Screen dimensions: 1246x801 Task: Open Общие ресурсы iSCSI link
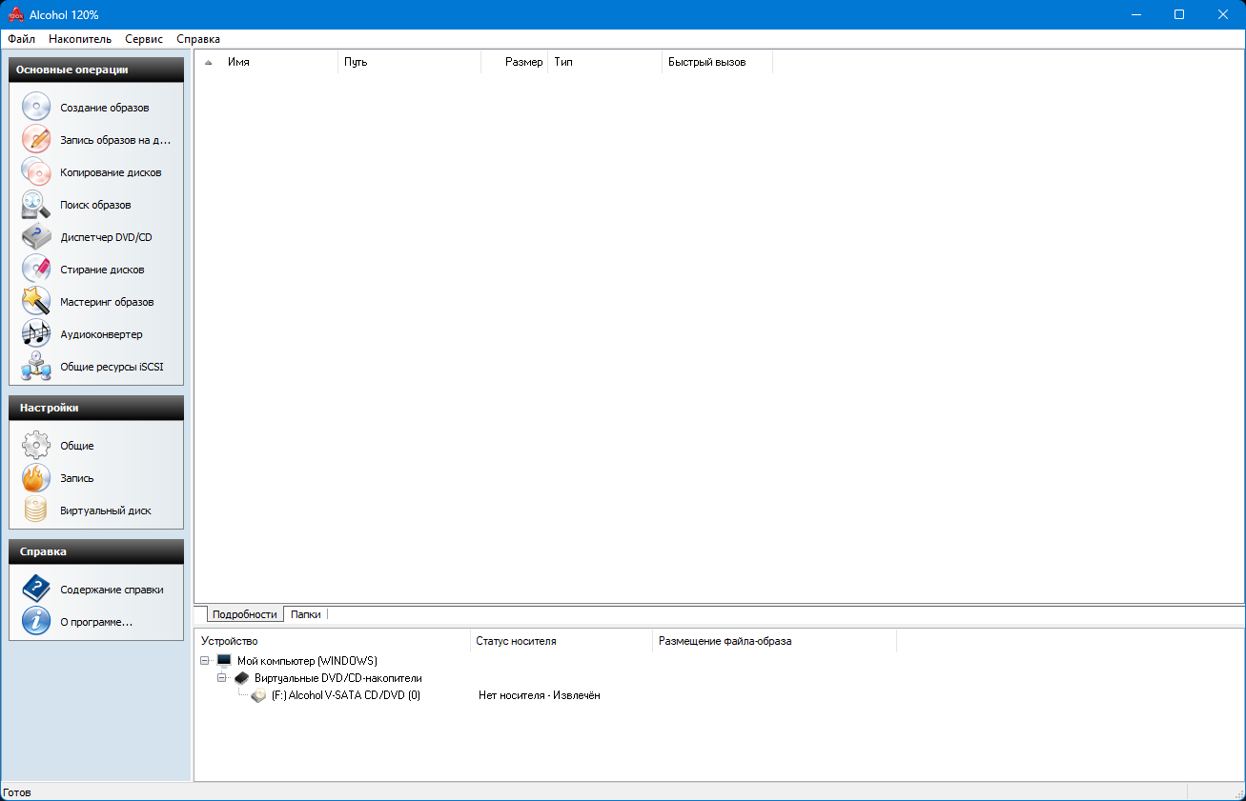click(112, 367)
